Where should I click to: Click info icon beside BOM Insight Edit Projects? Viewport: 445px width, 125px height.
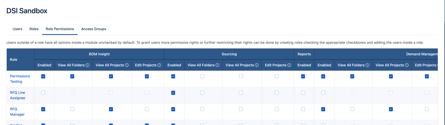tap(159, 65)
